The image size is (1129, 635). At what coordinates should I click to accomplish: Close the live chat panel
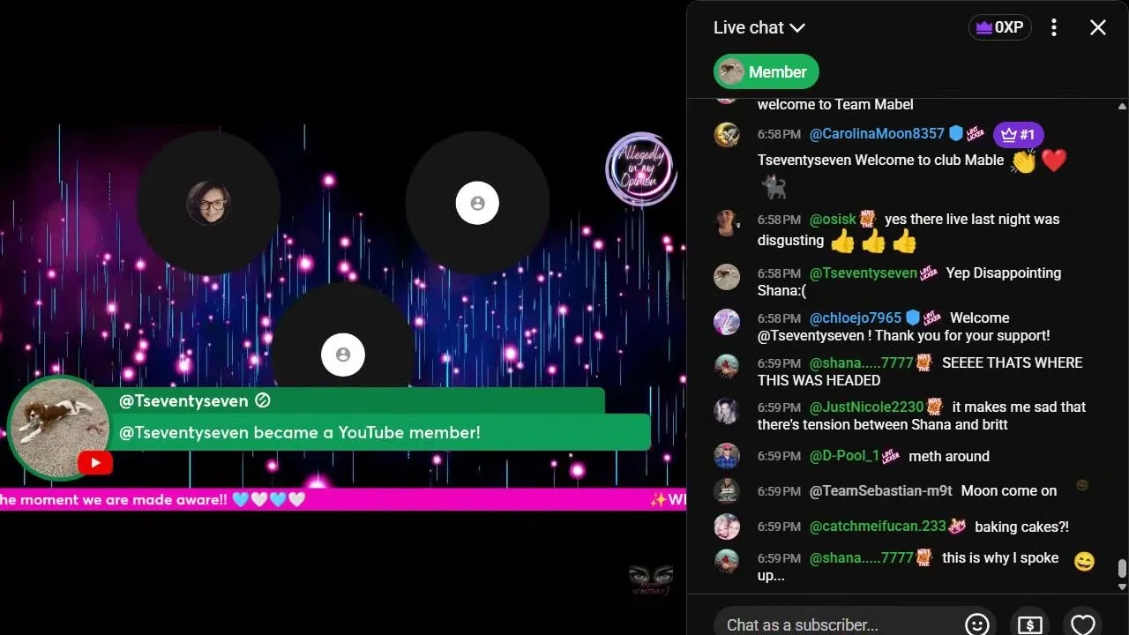(1097, 27)
